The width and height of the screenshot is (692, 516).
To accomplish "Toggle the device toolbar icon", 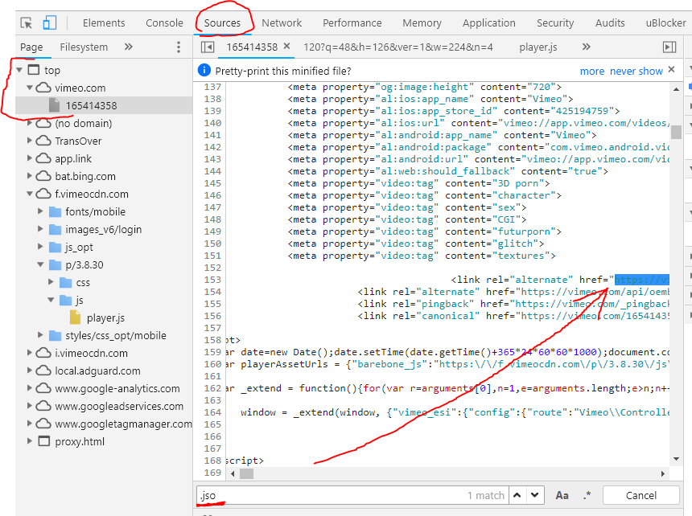I will coord(49,23).
